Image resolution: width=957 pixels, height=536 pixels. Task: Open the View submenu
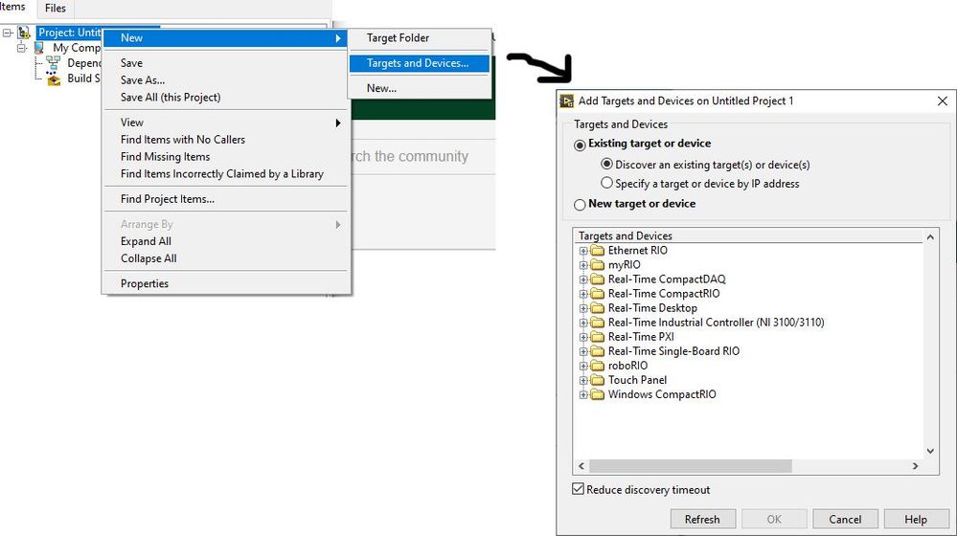(226, 123)
